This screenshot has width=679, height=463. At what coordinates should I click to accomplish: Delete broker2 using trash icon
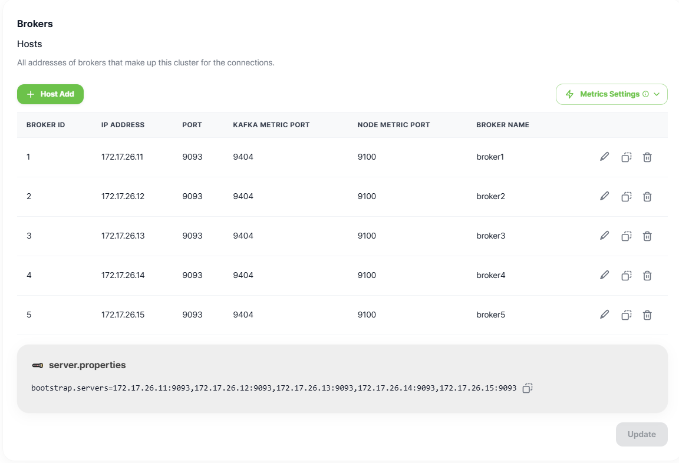coord(647,196)
